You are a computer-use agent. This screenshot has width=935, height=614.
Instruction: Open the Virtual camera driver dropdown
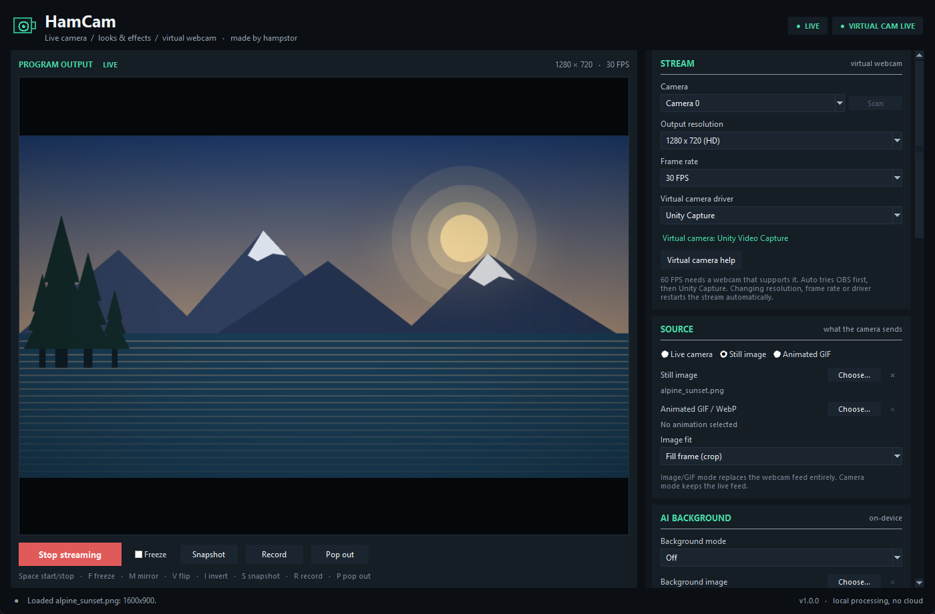point(781,216)
